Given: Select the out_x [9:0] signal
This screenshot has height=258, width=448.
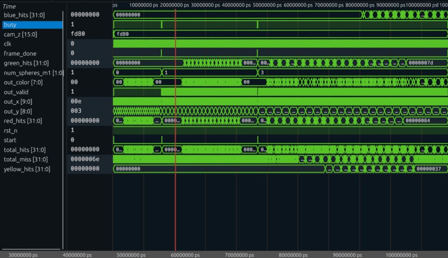Looking at the screenshot, I should [x=18, y=102].
